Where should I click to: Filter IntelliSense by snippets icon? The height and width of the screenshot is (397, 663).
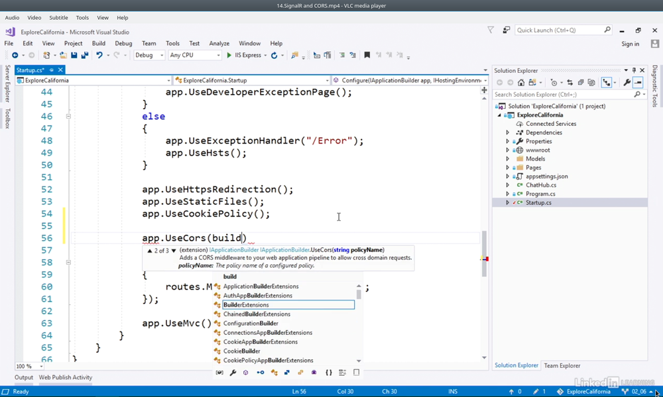[x=357, y=372]
